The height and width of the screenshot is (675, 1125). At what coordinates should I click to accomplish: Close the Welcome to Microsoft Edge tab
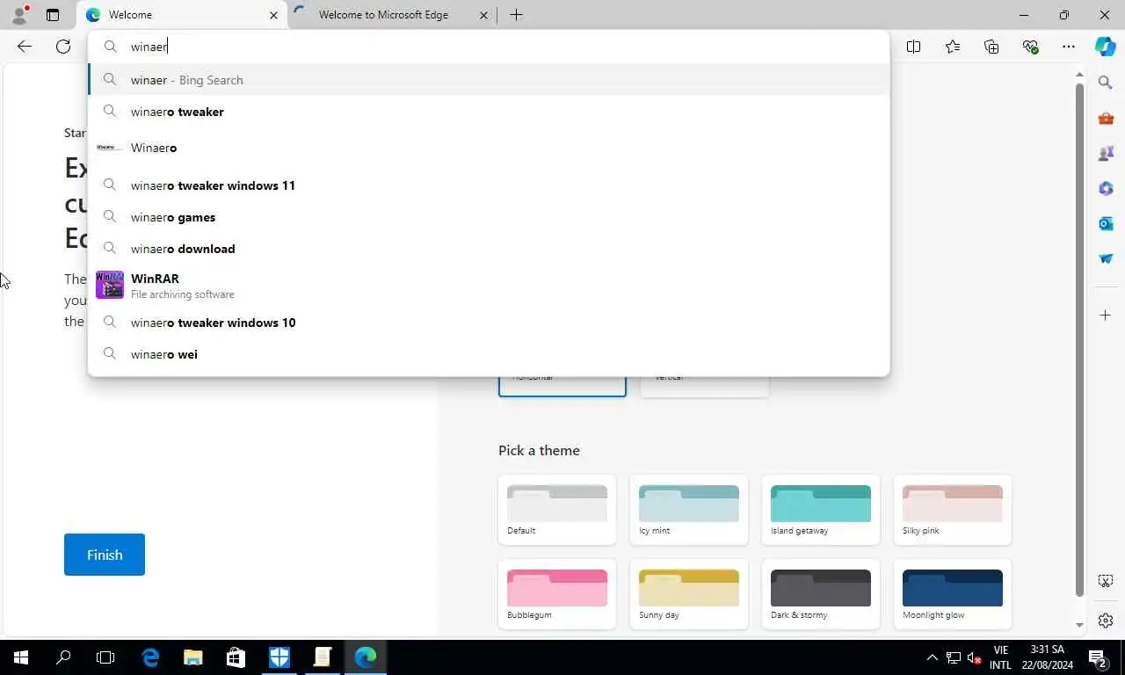484,15
